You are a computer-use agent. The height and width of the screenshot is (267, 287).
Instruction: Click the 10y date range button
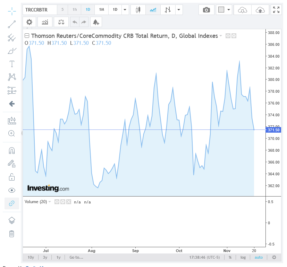pyautogui.click(x=31, y=257)
